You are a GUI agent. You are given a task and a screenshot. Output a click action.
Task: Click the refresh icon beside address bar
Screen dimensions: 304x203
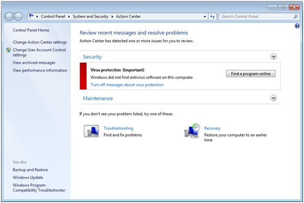coord(212,17)
